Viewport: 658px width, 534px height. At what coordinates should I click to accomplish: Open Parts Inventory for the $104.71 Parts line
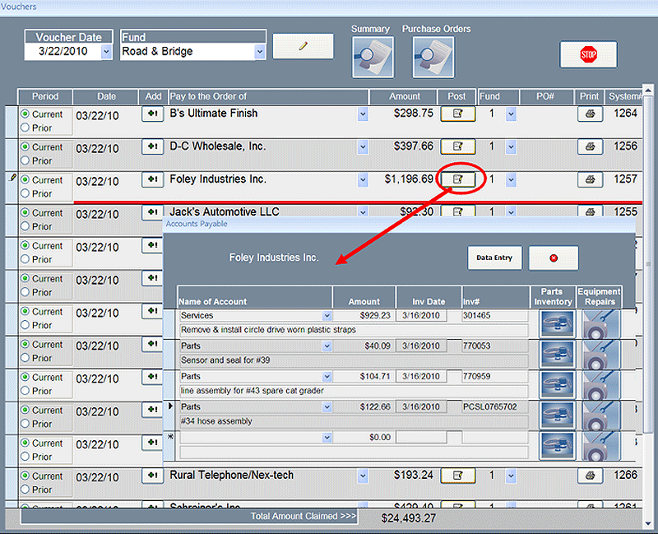(558, 384)
